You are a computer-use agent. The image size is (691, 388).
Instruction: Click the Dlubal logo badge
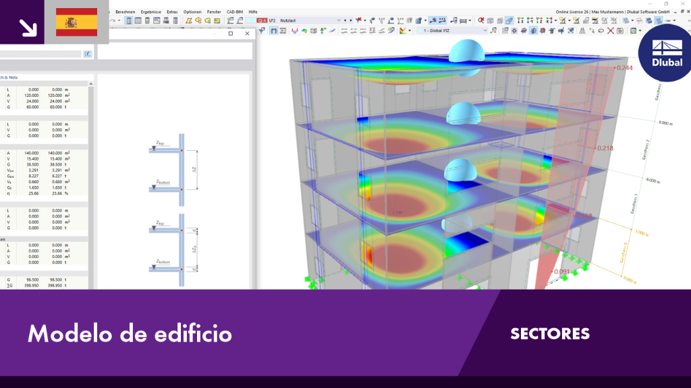pyautogui.click(x=666, y=53)
